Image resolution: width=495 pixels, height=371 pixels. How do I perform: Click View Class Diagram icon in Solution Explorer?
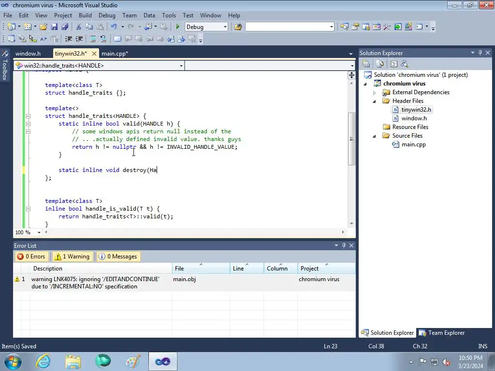tap(405, 64)
